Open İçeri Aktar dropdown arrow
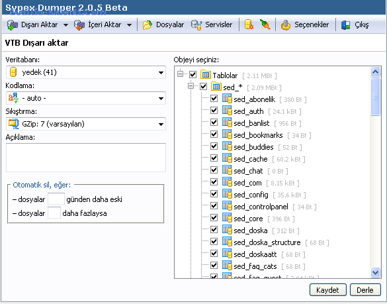The image size is (387, 304). [129, 25]
